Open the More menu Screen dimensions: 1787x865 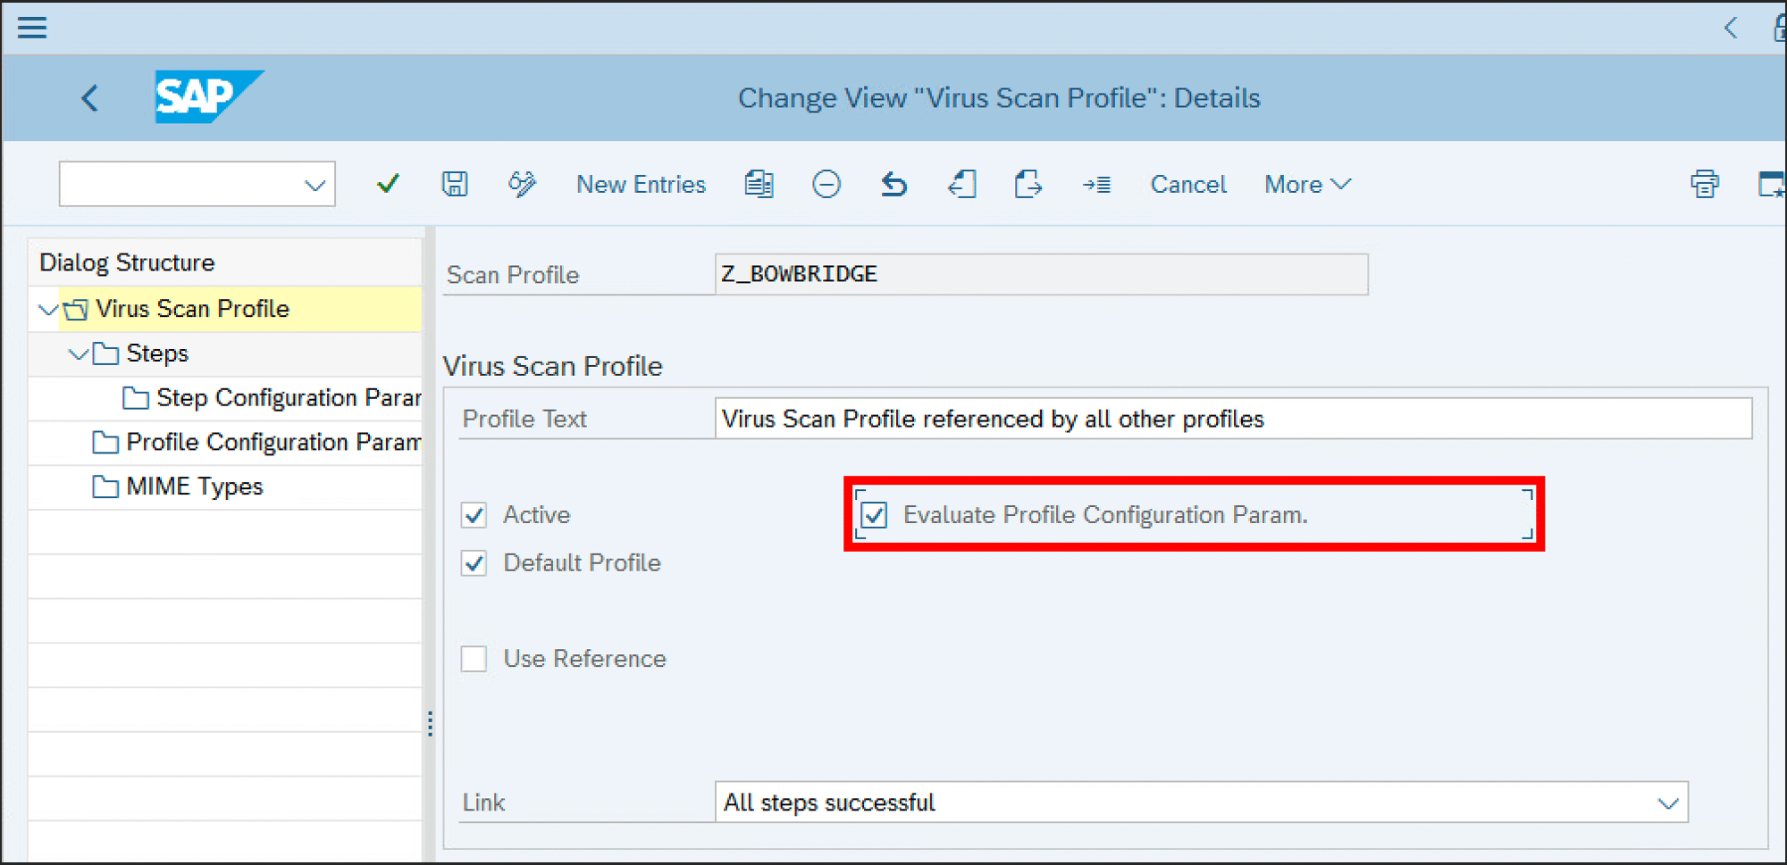(1305, 184)
